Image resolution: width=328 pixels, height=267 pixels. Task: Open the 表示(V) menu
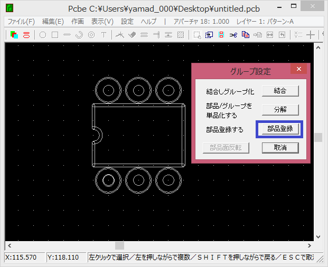(102, 22)
